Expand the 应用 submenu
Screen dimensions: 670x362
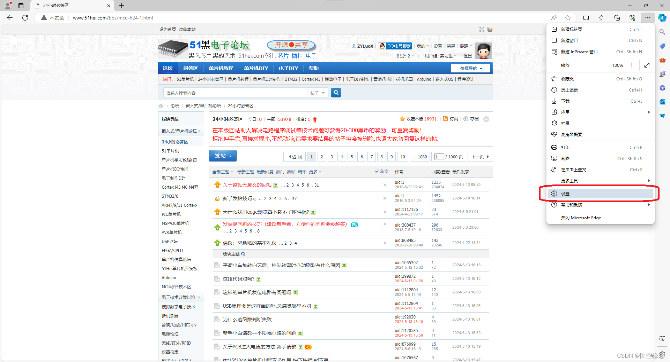pos(600,112)
